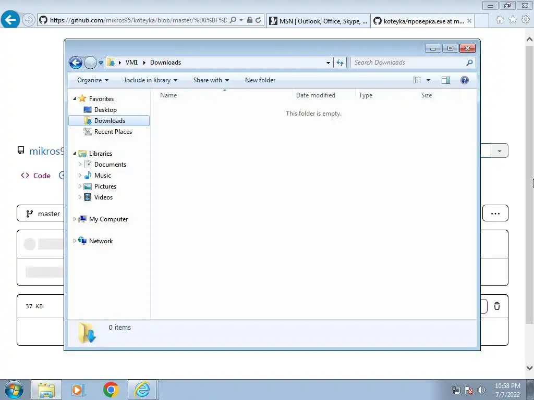Viewport: 534px width, 400px height.
Task: Click the browser Back button
Action: click(x=10, y=20)
